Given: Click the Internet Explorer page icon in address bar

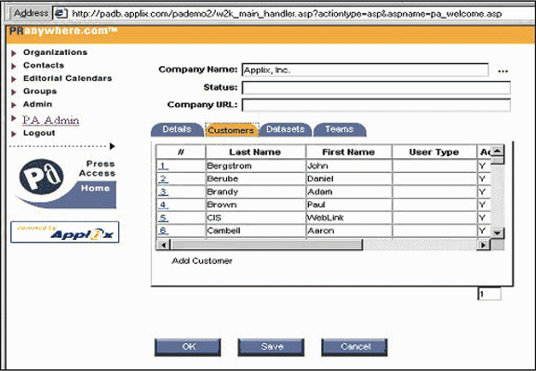Looking at the screenshot, I should (x=60, y=13).
